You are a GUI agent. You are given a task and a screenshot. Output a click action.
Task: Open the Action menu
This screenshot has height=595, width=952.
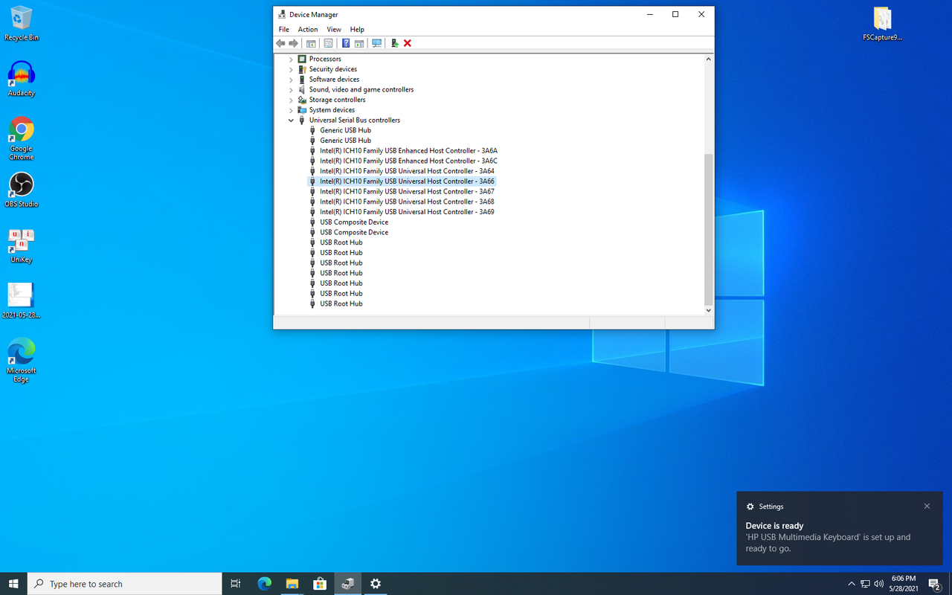click(x=308, y=30)
